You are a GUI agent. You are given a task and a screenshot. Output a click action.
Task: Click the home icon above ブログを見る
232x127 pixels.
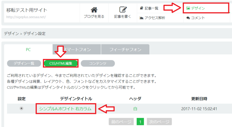pos(94,10)
